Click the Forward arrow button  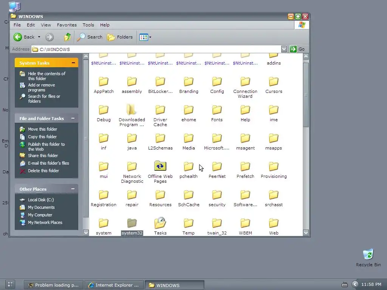pyautogui.click(x=50, y=37)
